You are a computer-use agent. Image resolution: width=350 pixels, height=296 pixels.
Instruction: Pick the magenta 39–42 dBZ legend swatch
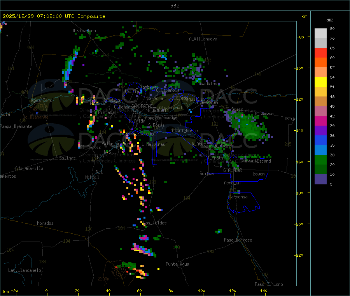point(320,121)
